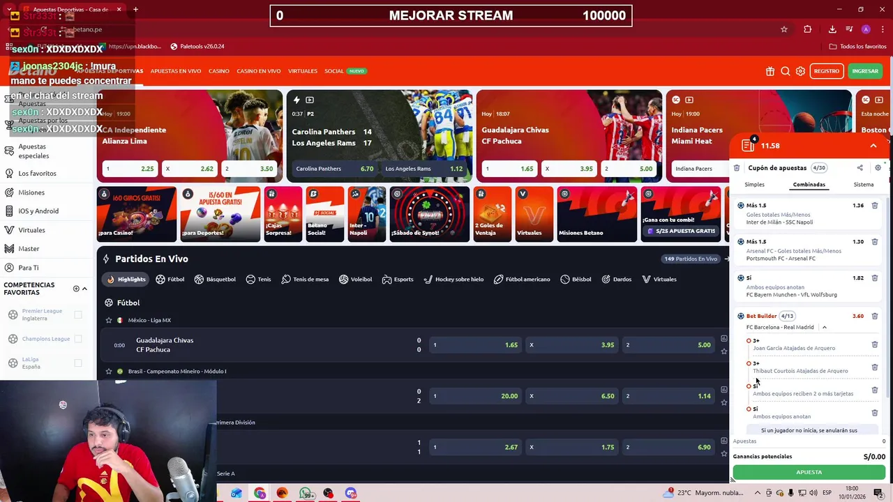This screenshot has width=893, height=502.
Task: Open the settings gear in Betano header
Action: coord(800,71)
